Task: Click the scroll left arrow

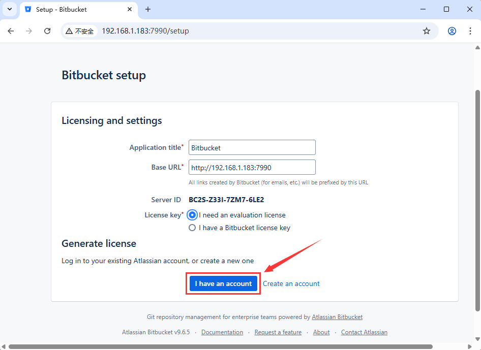Action: 4,346
